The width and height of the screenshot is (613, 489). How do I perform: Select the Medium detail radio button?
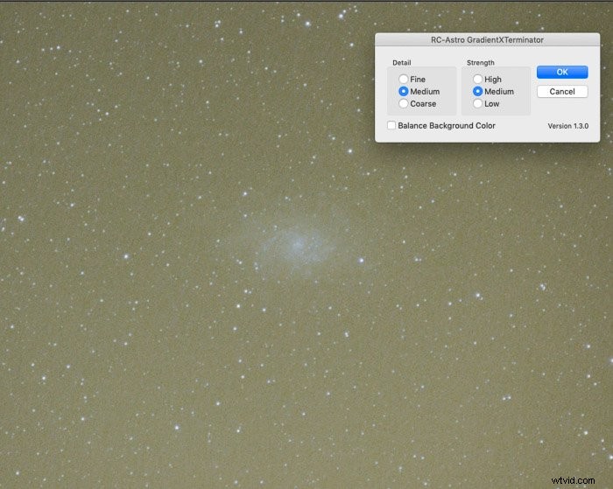point(404,91)
